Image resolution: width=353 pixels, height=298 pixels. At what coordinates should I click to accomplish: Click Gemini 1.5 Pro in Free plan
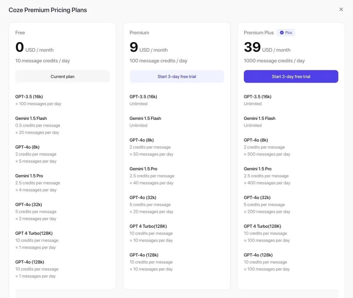29,176
